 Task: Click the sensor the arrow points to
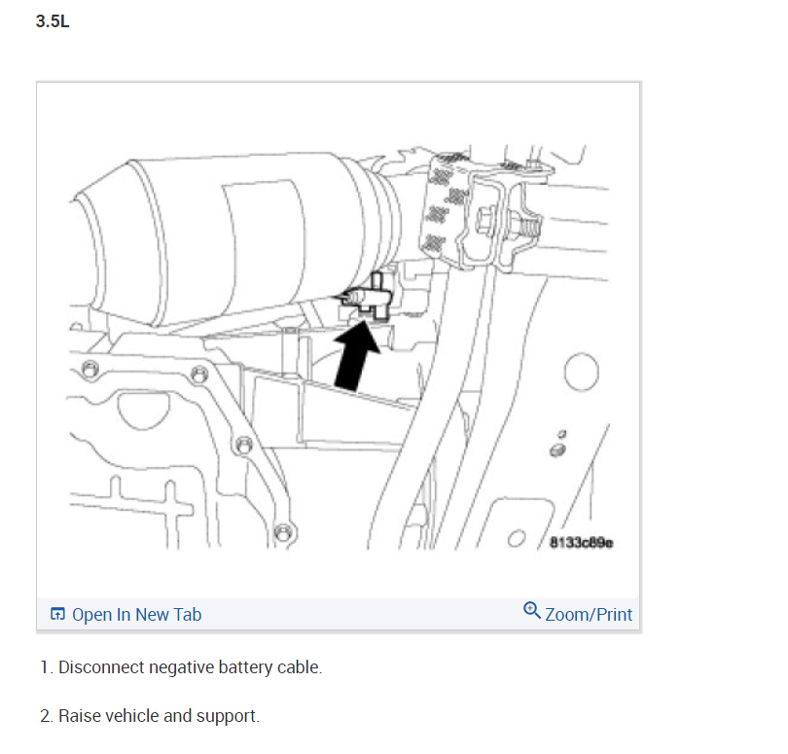(x=367, y=298)
